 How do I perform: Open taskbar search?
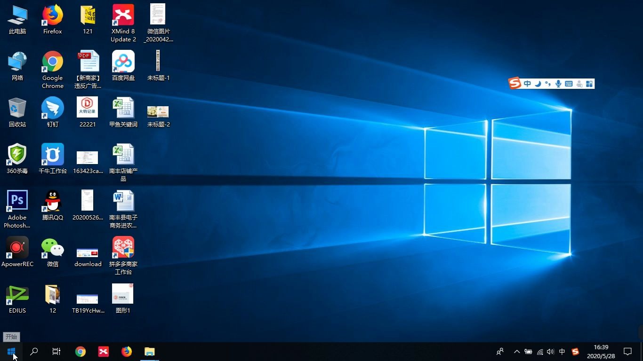(x=34, y=352)
